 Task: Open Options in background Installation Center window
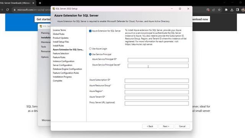tap(45, 57)
